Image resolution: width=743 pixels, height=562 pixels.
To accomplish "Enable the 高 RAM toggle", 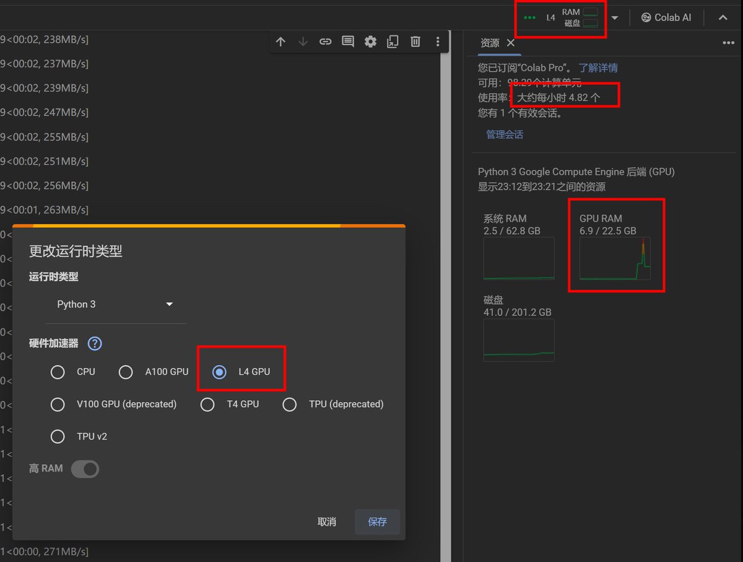I will pyautogui.click(x=85, y=469).
